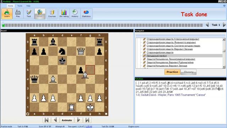Screen dimensions: 227x128
Task: Click the black king on d6
Action: [62, 60]
